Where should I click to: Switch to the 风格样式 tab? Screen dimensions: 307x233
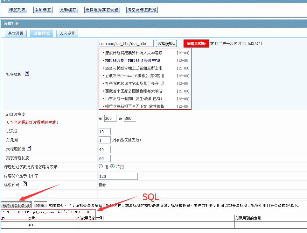(x=42, y=33)
